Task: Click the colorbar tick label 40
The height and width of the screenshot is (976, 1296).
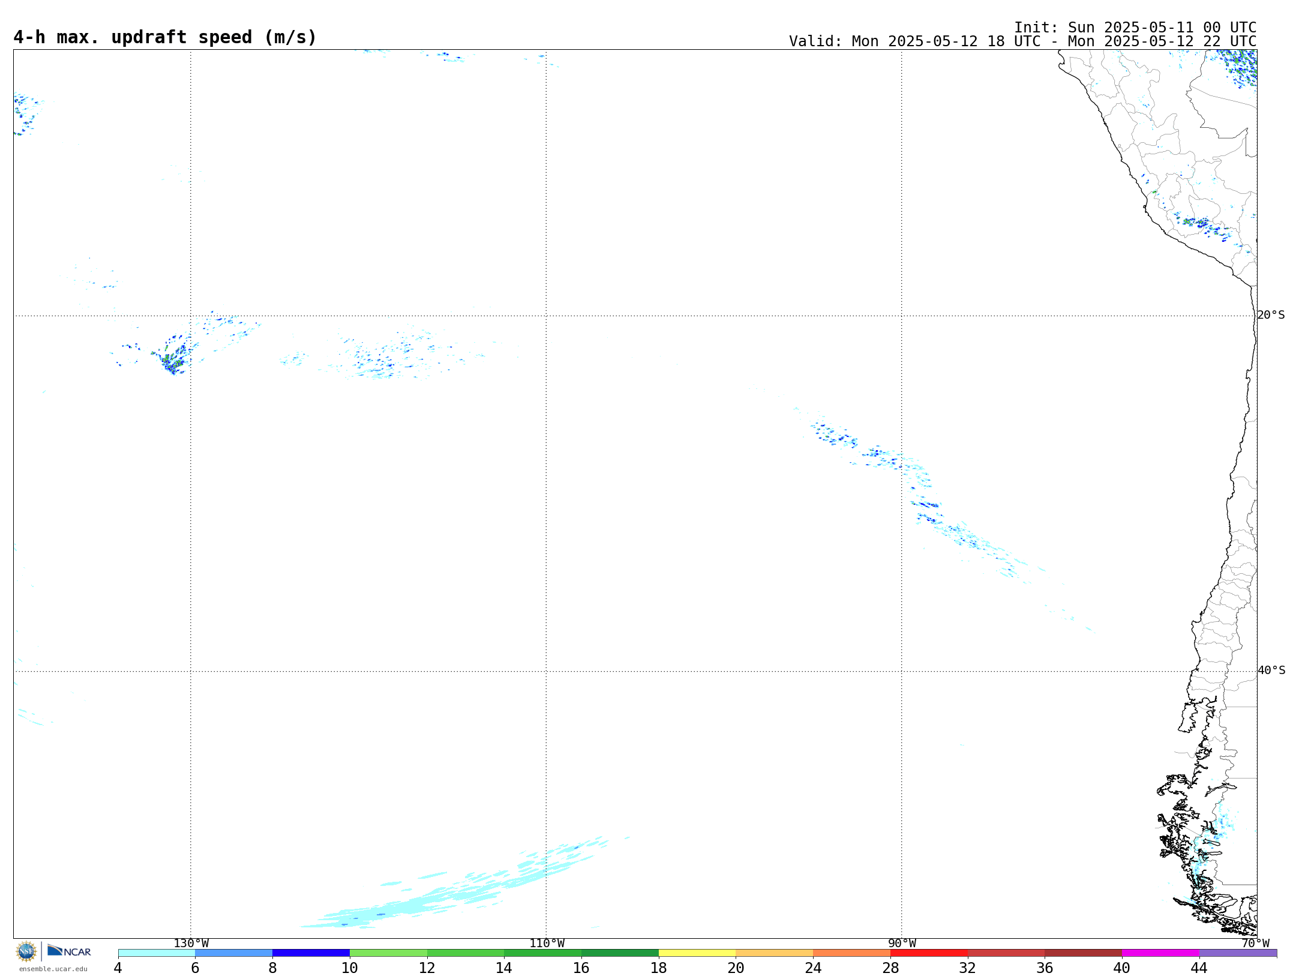Action: pyautogui.click(x=1122, y=968)
